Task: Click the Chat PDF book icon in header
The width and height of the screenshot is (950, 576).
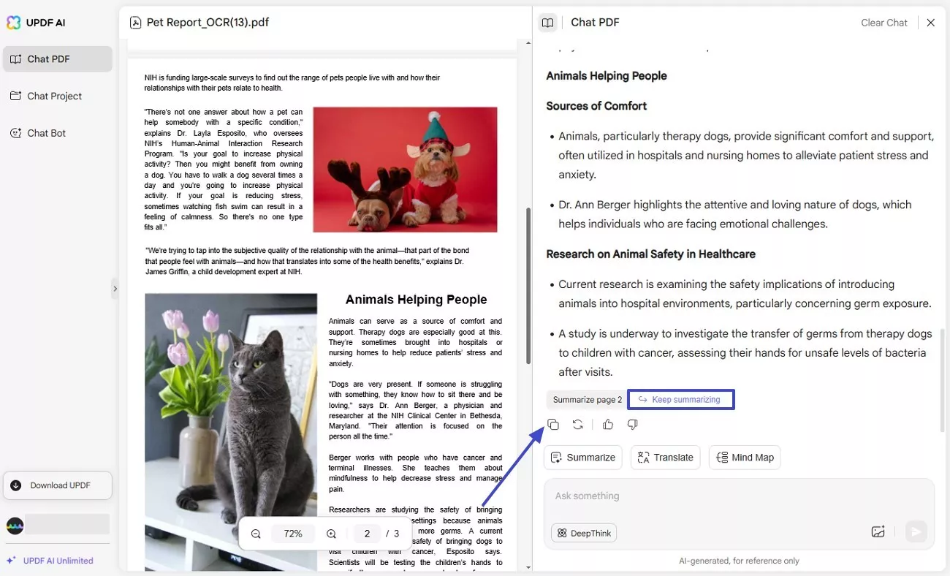Action: click(547, 23)
